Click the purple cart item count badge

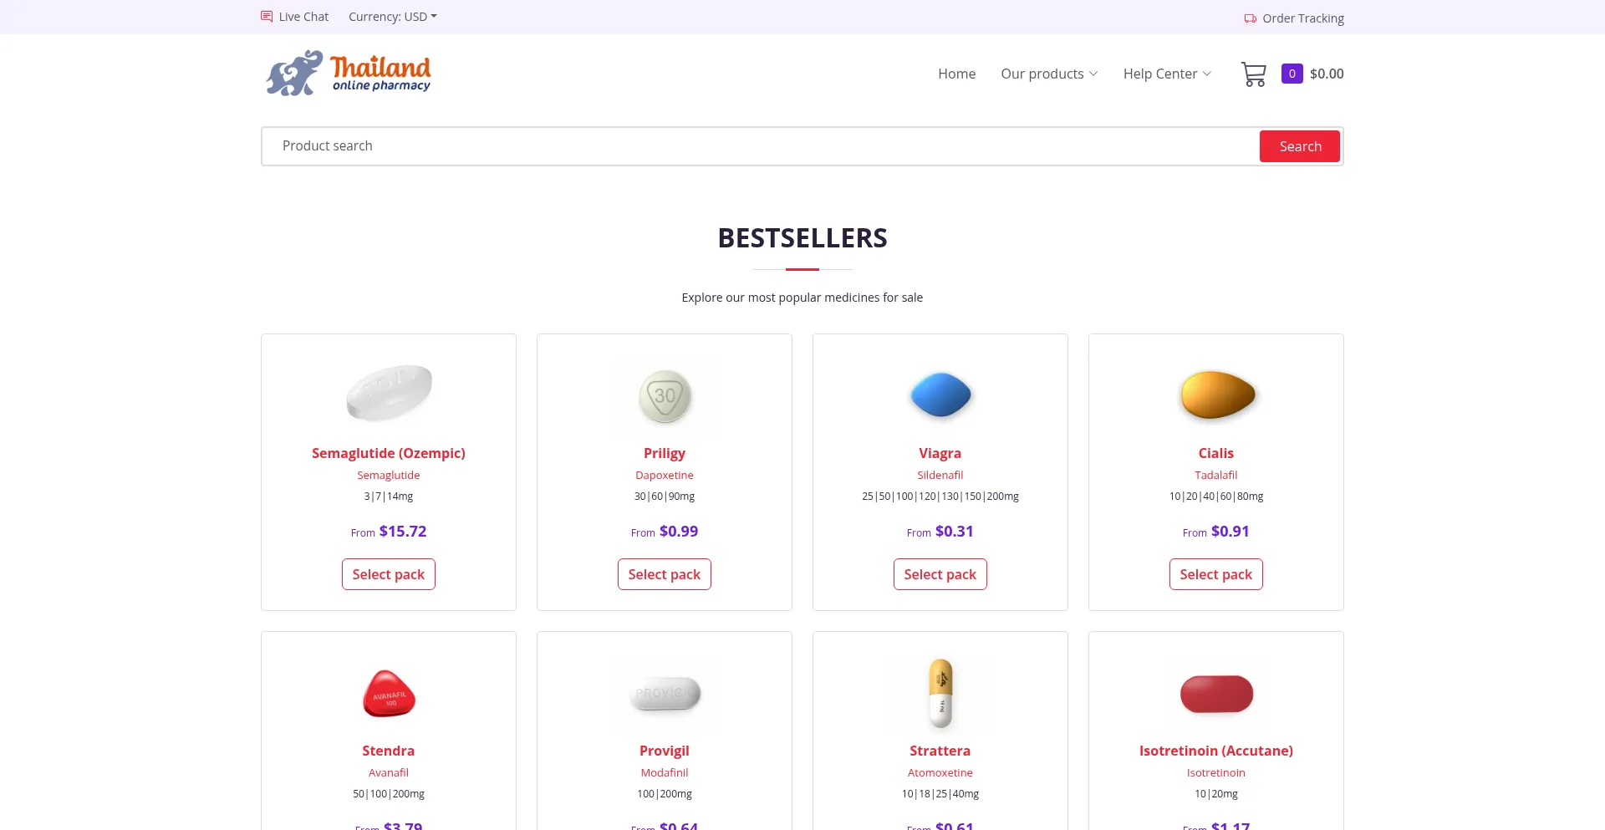[1292, 74]
